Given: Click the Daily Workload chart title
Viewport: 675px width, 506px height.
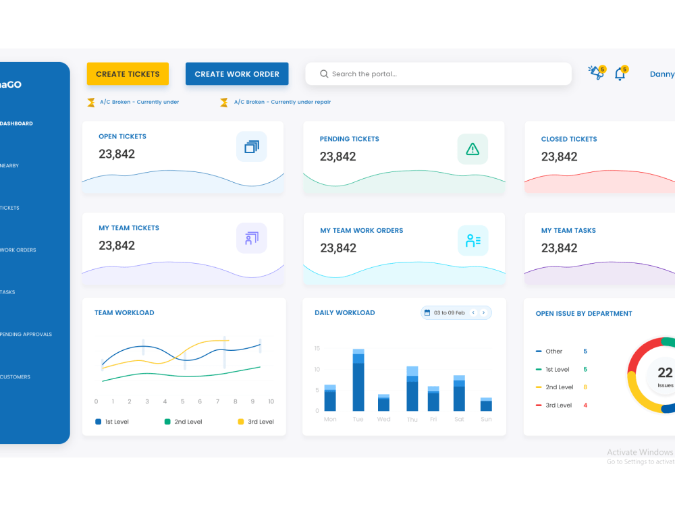Looking at the screenshot, I should click(x=345, y=313).
